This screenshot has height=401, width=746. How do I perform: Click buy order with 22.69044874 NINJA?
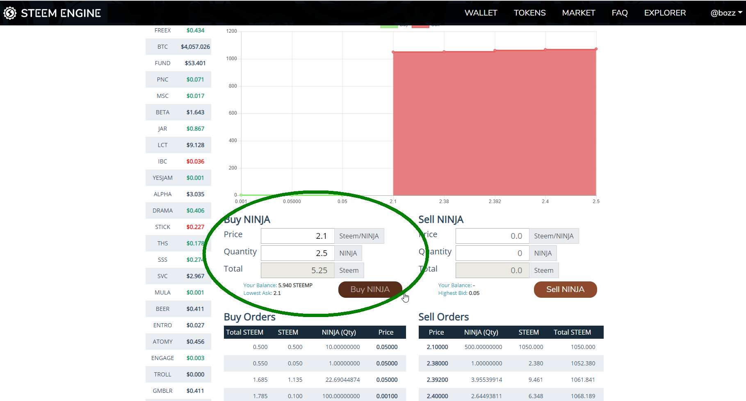315,380
